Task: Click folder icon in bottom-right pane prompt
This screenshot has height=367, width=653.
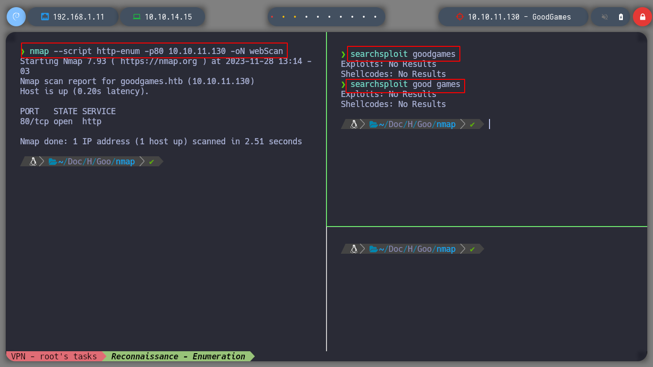Action: (373, 249)
